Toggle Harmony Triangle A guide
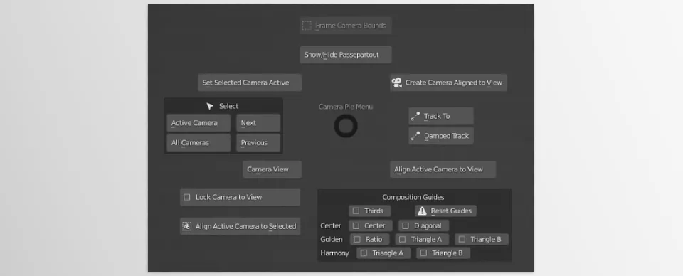This screenshot has width=683, height=276. coord(364,253)
